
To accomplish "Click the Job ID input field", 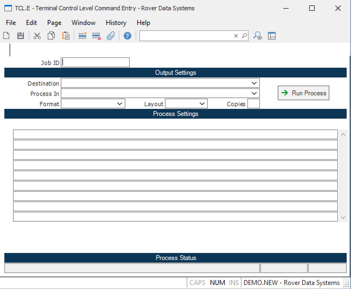I will [95, 63].
